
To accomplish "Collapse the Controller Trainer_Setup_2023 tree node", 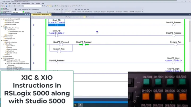I will tap(2, 19).
